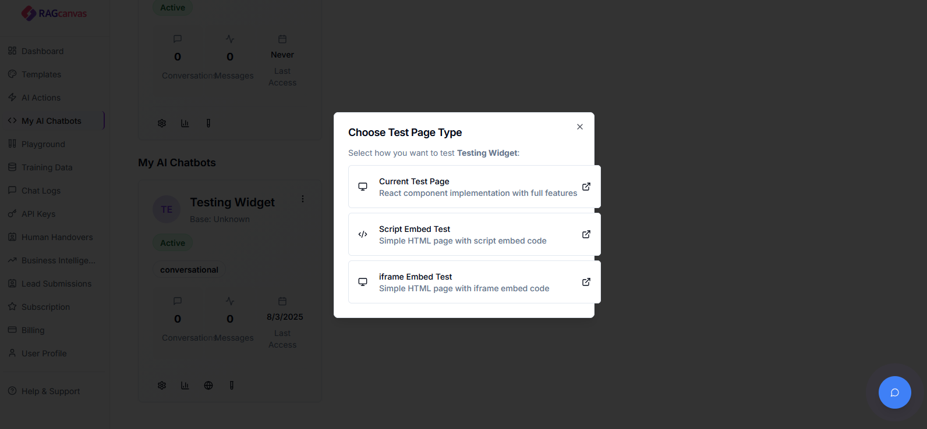
Task: Click the TE avatar thumbnail
Action: 167,209
